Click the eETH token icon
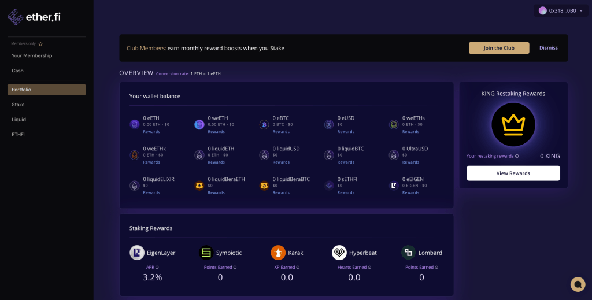The image size is (592, 300). pos(134,124)
